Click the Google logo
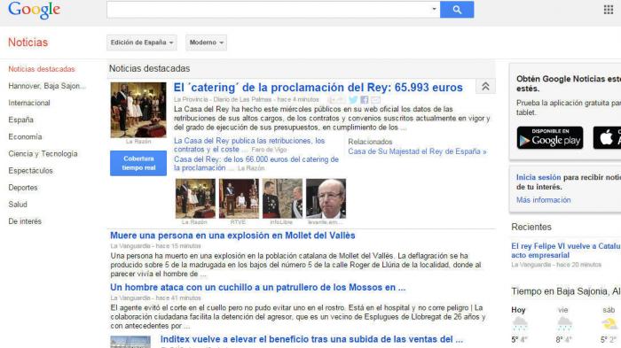The width and height of the screenshot is (621, 348). tap(34, 10)
